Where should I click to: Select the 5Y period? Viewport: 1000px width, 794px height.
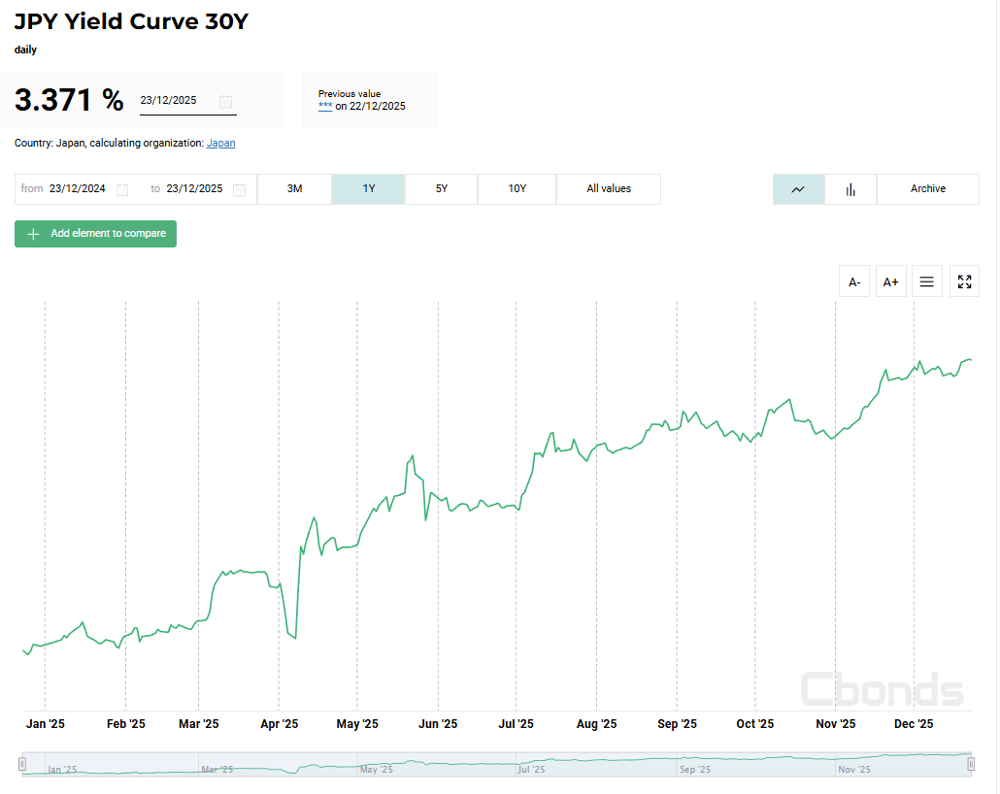pyautogui.click(x=442, y=189)
